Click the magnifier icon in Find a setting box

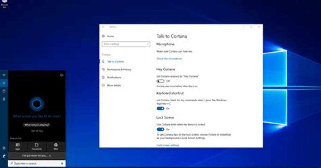(x=147, y=44)
